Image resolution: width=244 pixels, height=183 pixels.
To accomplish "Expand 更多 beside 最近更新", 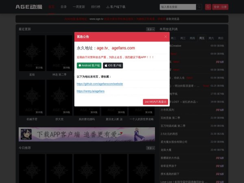I will 150,29.
